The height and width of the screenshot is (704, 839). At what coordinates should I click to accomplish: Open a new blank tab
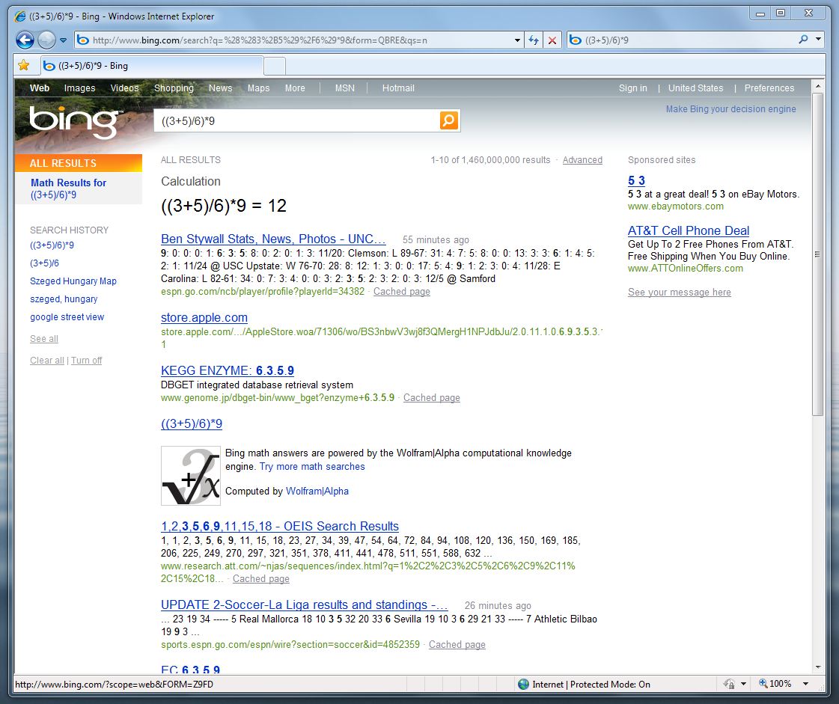point(275,67)
